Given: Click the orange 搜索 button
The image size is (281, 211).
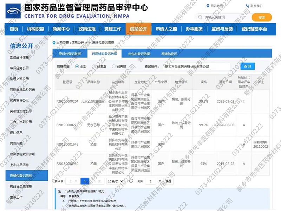Looking at the screenshot, I should pos(262,17).
